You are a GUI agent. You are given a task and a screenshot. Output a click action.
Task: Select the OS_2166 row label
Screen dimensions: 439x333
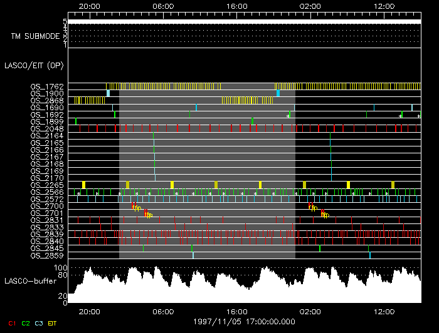pos(47,150)
